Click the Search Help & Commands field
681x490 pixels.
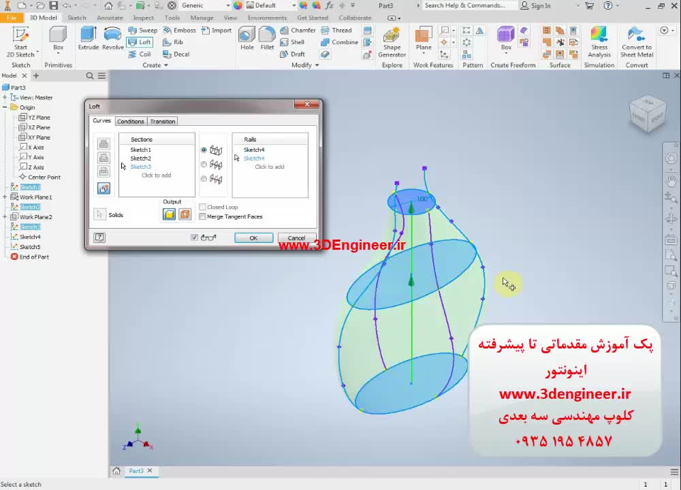471,5
